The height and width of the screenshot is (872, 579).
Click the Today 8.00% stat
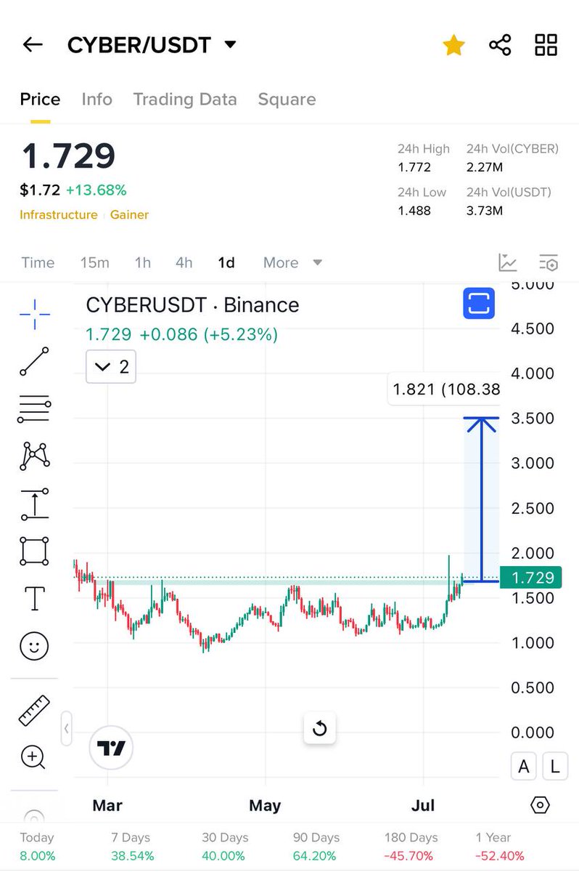coord(37,847)
